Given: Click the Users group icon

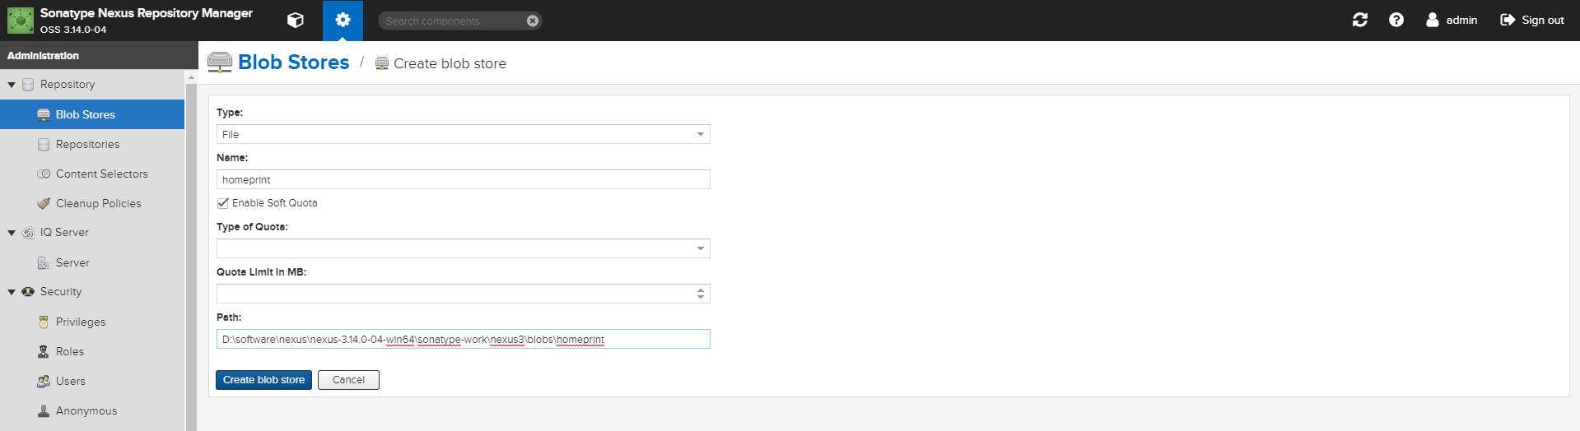Looking at the screenshot, I should coord(44,381).
